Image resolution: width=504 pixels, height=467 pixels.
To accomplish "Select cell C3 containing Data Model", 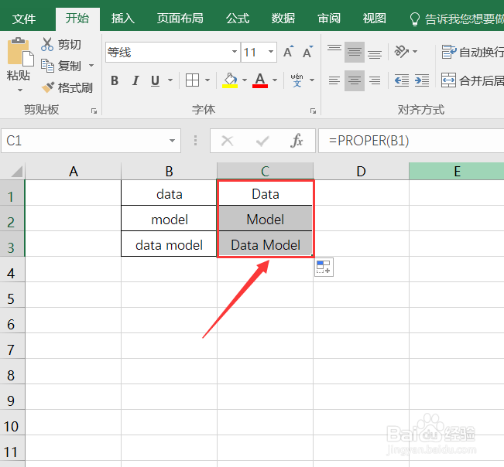I will [266, 245].
